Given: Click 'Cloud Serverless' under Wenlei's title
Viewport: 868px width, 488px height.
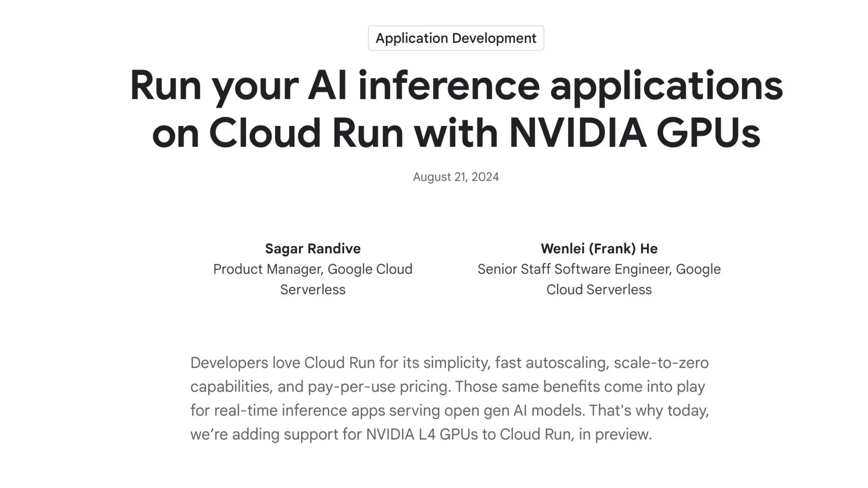Looking at the screenshot, I should pyautogui.click(x=599, y=290).
